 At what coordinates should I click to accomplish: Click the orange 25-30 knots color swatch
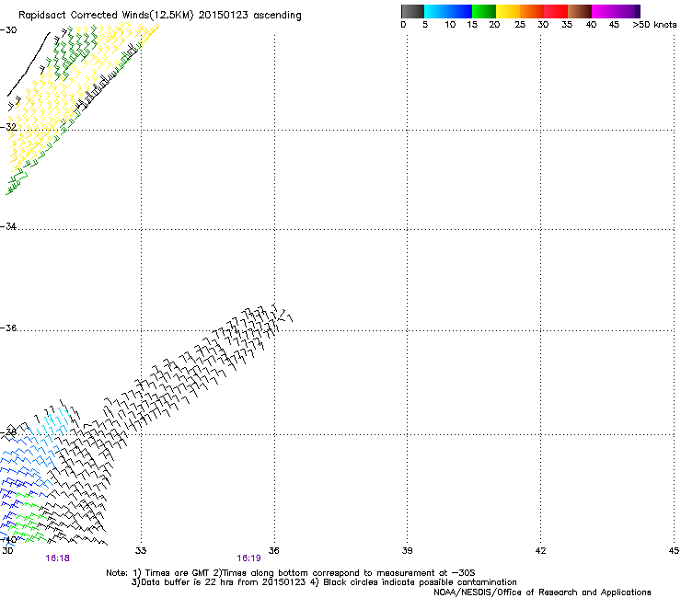(x=532, y=11)
